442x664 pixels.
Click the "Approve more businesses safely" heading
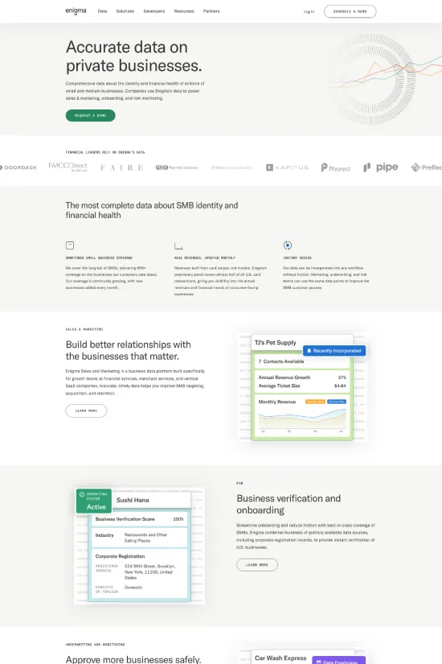[x=133, y=659]
